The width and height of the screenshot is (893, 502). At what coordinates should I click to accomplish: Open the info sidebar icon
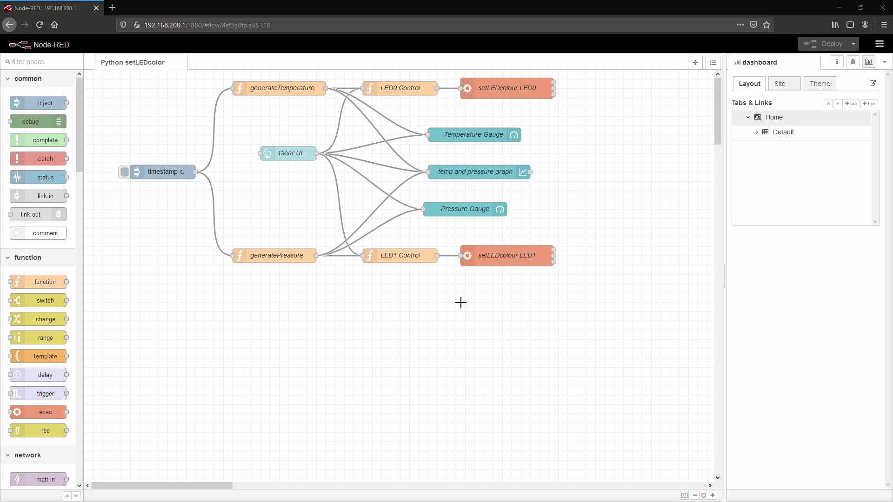pos(837,62)
